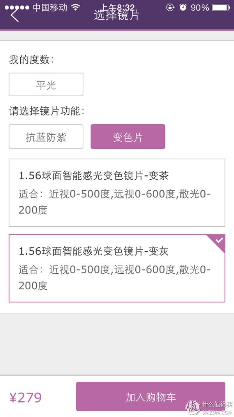Tap the SMZDM watermark logo
Image resolution: width=234 pixels, height=417 pixels.
click(211, 405)
